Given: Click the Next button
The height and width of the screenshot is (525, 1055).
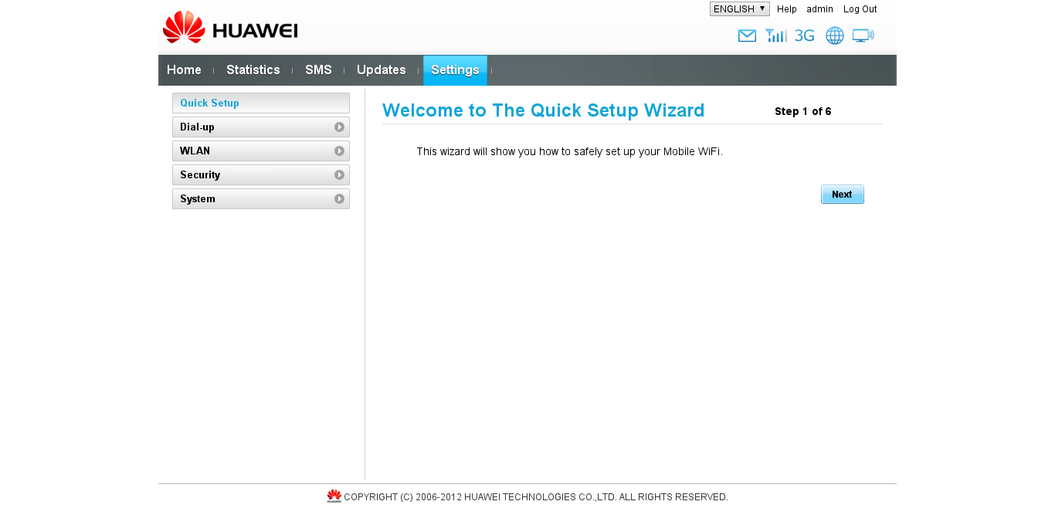Looking at the screenshot, I should pos(843,195).
